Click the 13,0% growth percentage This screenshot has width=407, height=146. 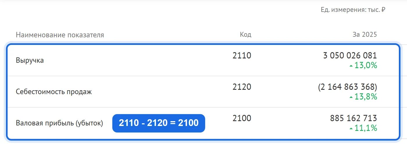(366, 66)
